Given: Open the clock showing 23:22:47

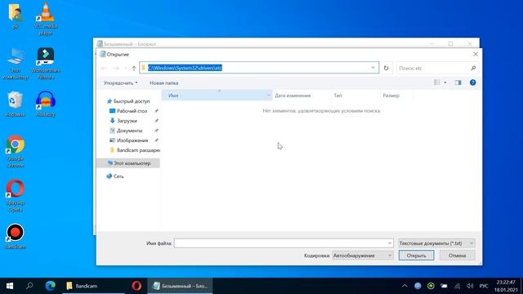Looking at the screenshot, I should [x=506, y=286].
